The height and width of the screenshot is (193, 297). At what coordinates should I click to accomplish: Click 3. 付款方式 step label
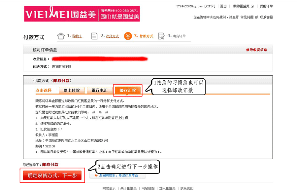144,36
